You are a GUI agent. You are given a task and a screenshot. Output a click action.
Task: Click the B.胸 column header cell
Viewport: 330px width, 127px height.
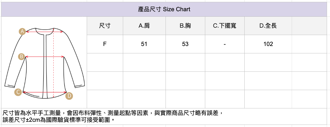point(185,26)
